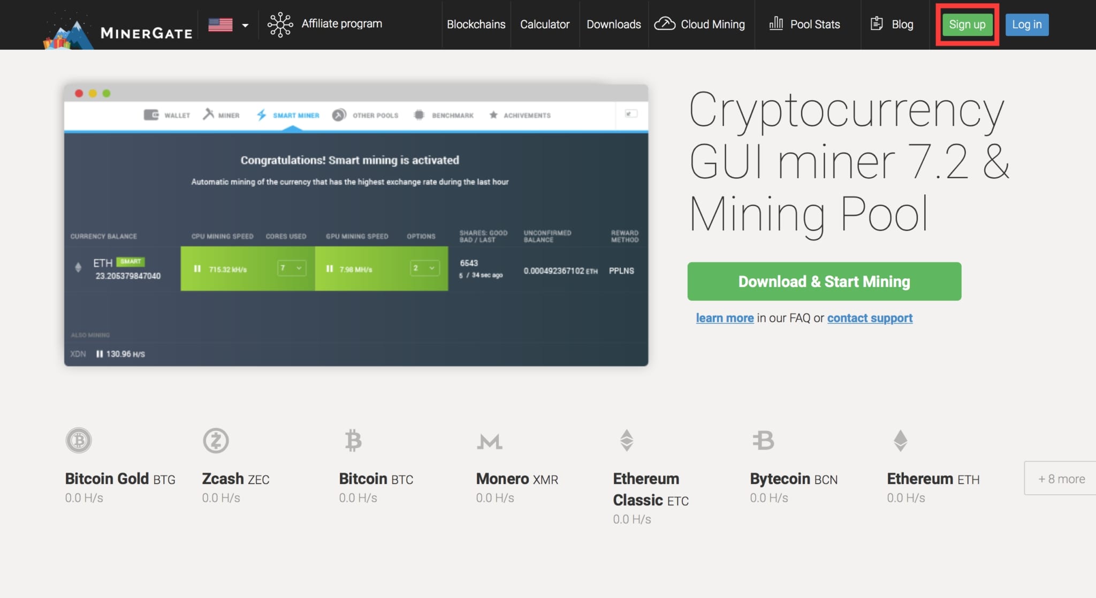The width and height of the screenshot is (1096, 598).
Task: Click the Cloud Mining icon
Action: click(x=665, y=24)
